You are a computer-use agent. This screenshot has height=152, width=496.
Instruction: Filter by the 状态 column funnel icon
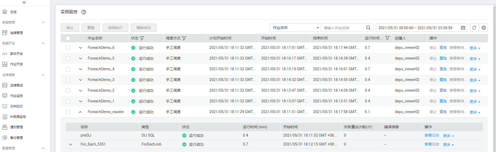point(142,38)
